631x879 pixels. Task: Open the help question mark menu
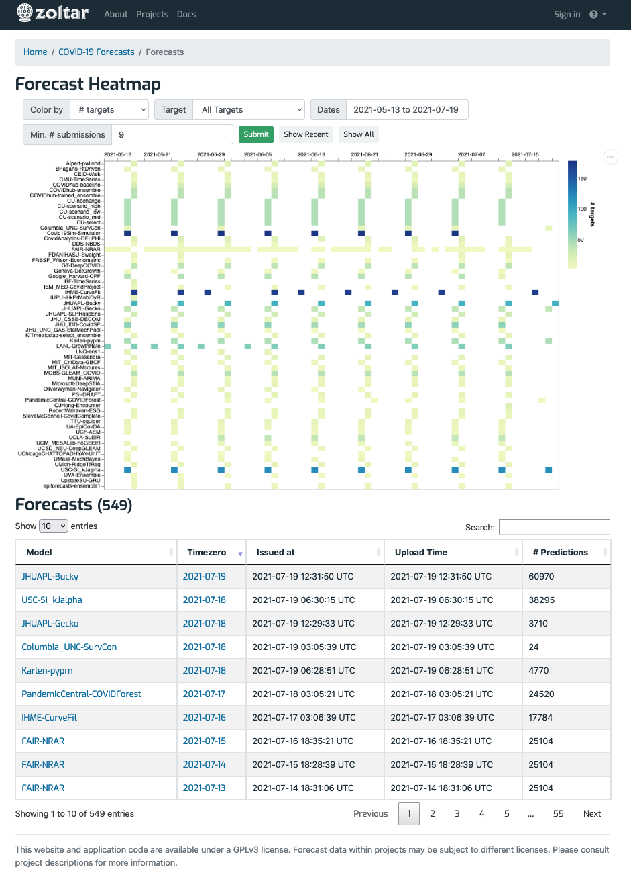[x=597, y=14]
